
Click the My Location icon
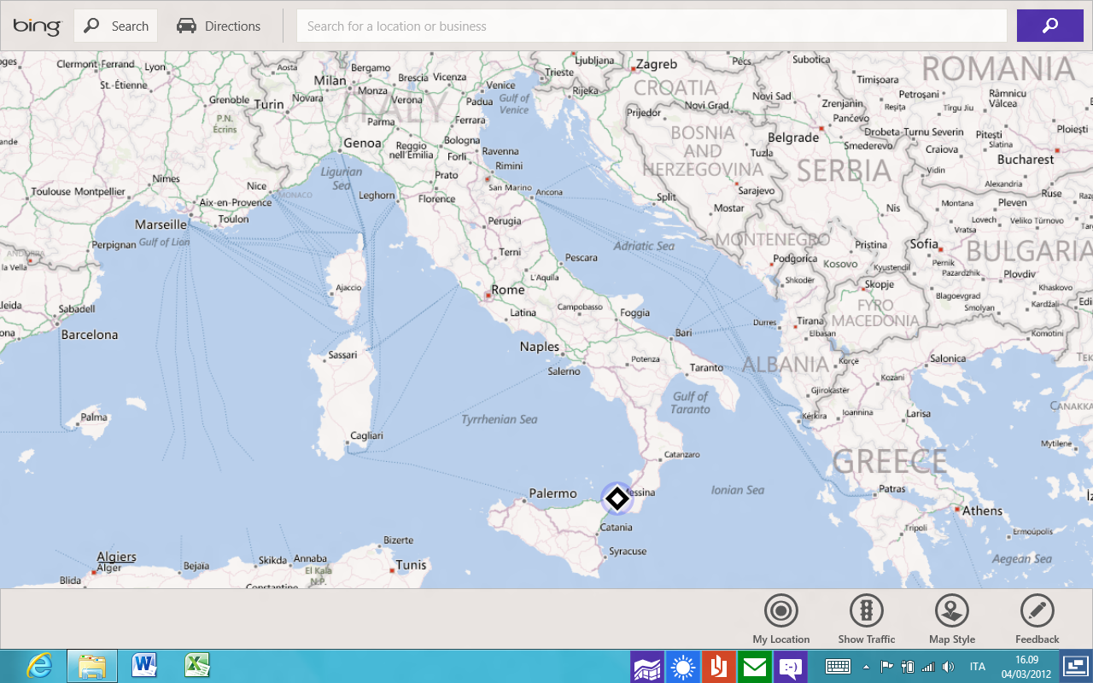click(781, 611)
